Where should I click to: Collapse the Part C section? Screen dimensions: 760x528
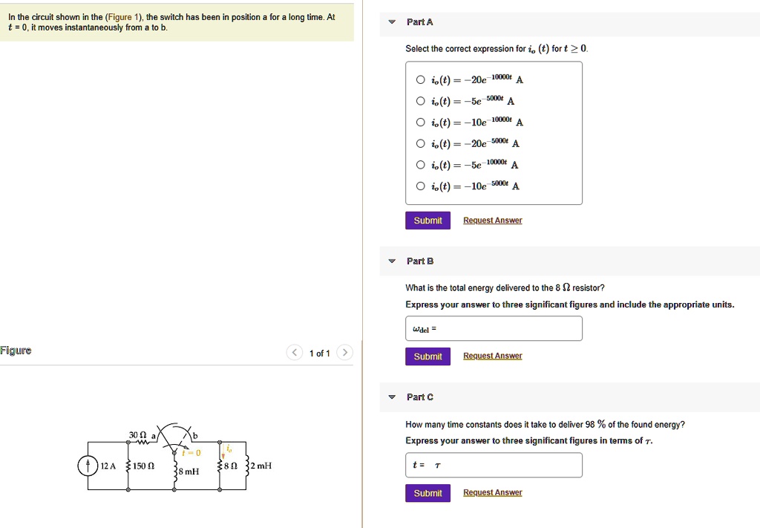[x=391, y=397]
